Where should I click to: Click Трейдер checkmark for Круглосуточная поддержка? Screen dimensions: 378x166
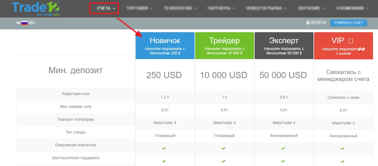(224, 161)
